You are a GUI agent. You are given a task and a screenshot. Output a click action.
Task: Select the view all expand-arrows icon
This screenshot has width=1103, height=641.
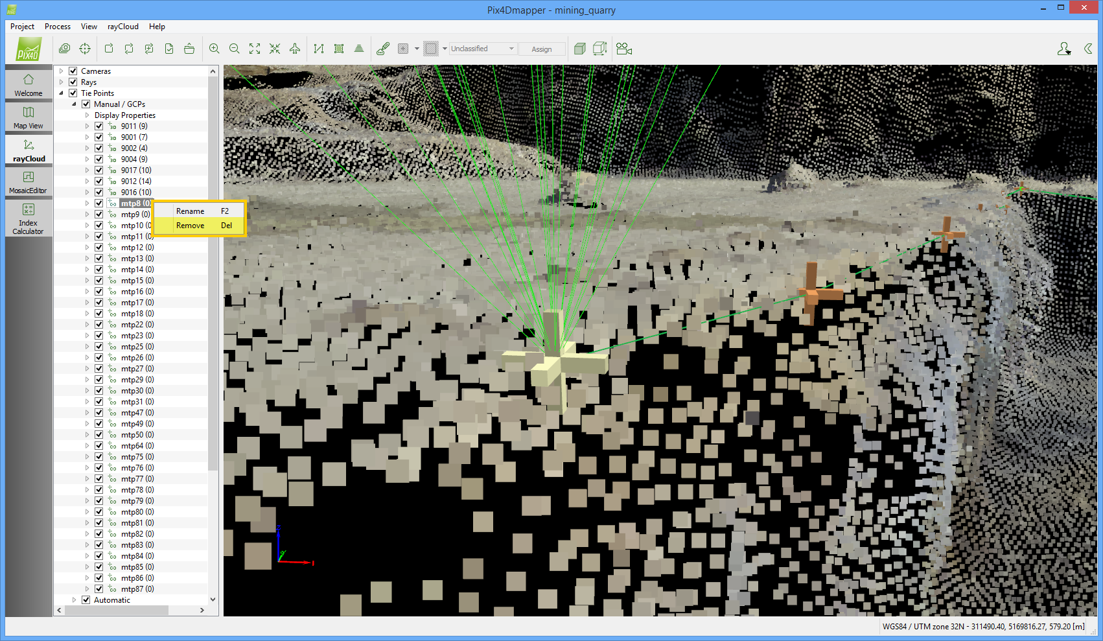tap(255, 49)
